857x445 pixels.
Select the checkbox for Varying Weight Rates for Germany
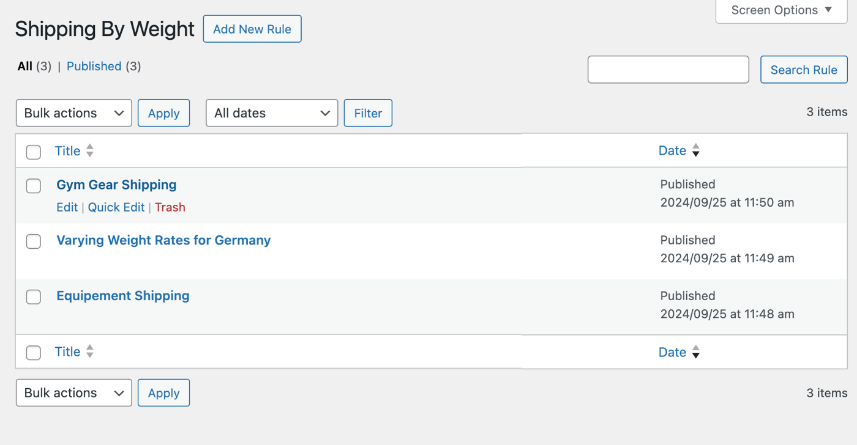click(x=33, y=241)
